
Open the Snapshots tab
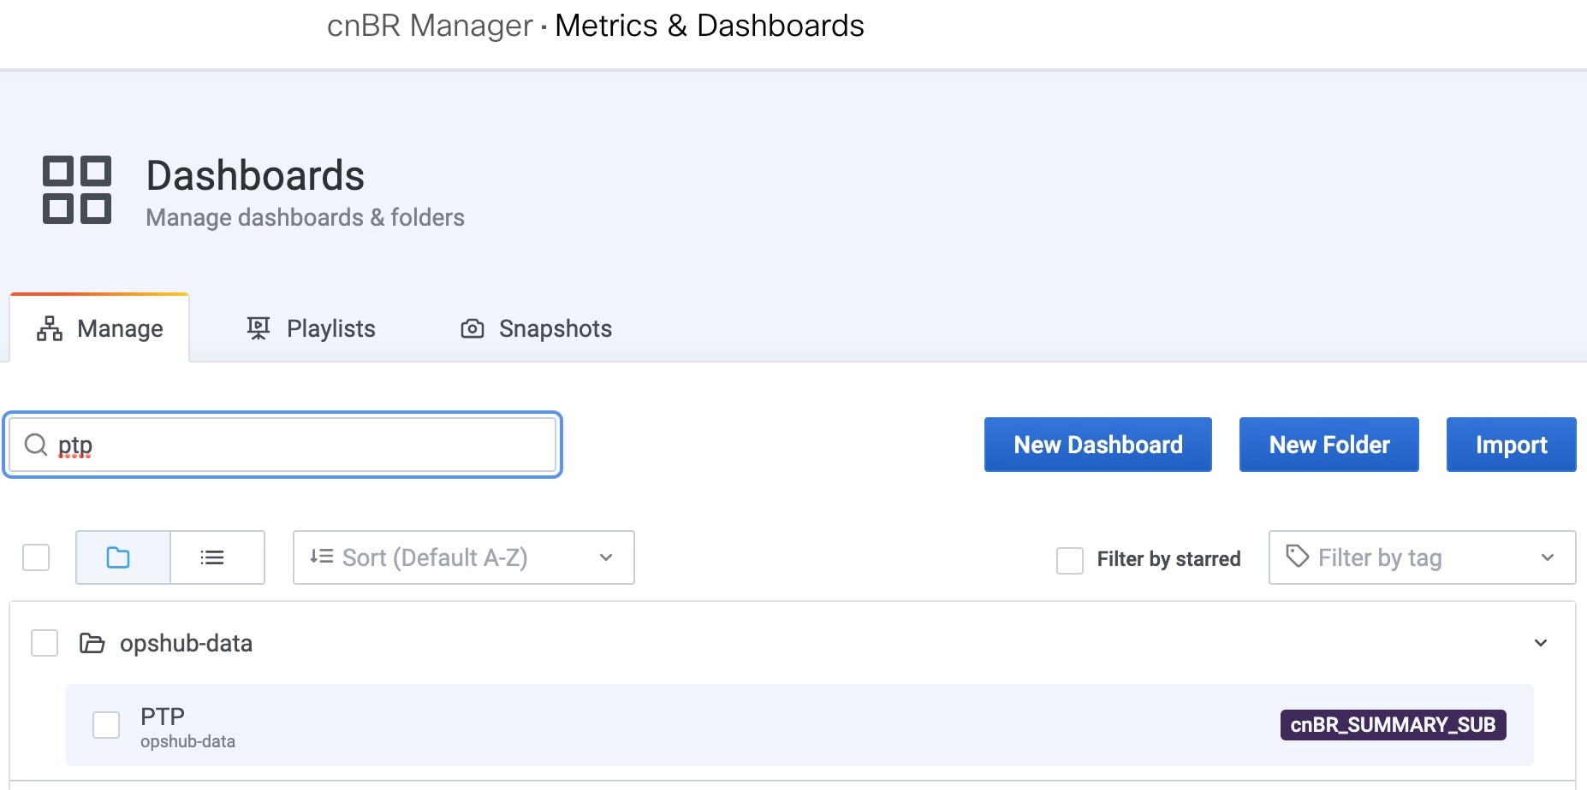[x=537, y=328]
